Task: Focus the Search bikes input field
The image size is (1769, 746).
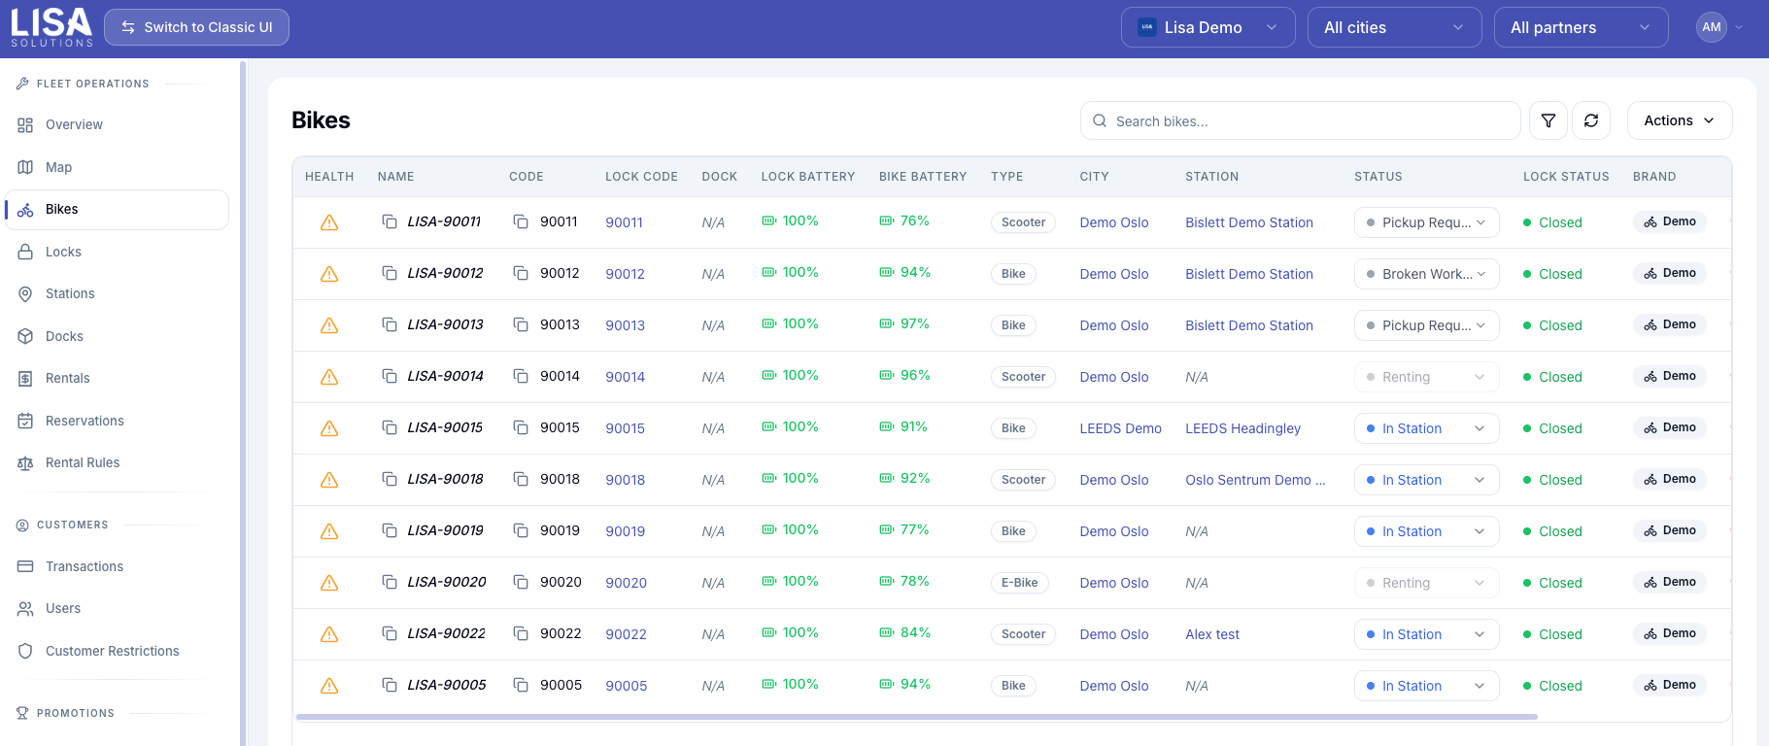Action: point(1300,120)
